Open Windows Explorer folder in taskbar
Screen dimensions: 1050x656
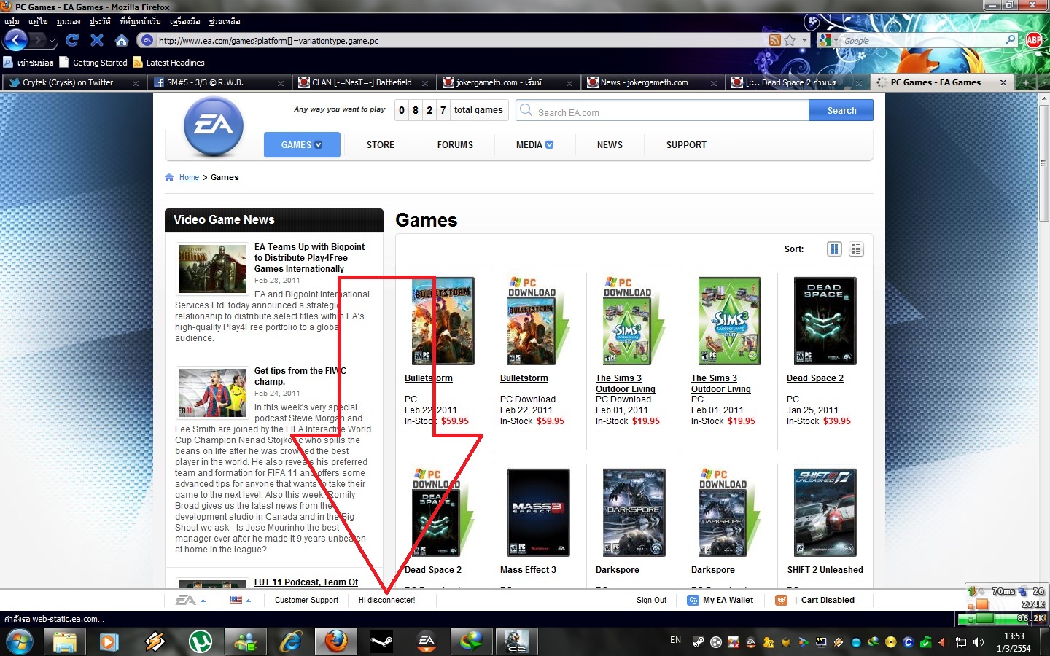64,642
